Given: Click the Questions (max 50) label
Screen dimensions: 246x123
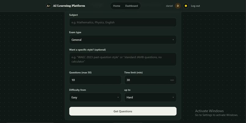Looking at the screenshot, I should (80, 72).
